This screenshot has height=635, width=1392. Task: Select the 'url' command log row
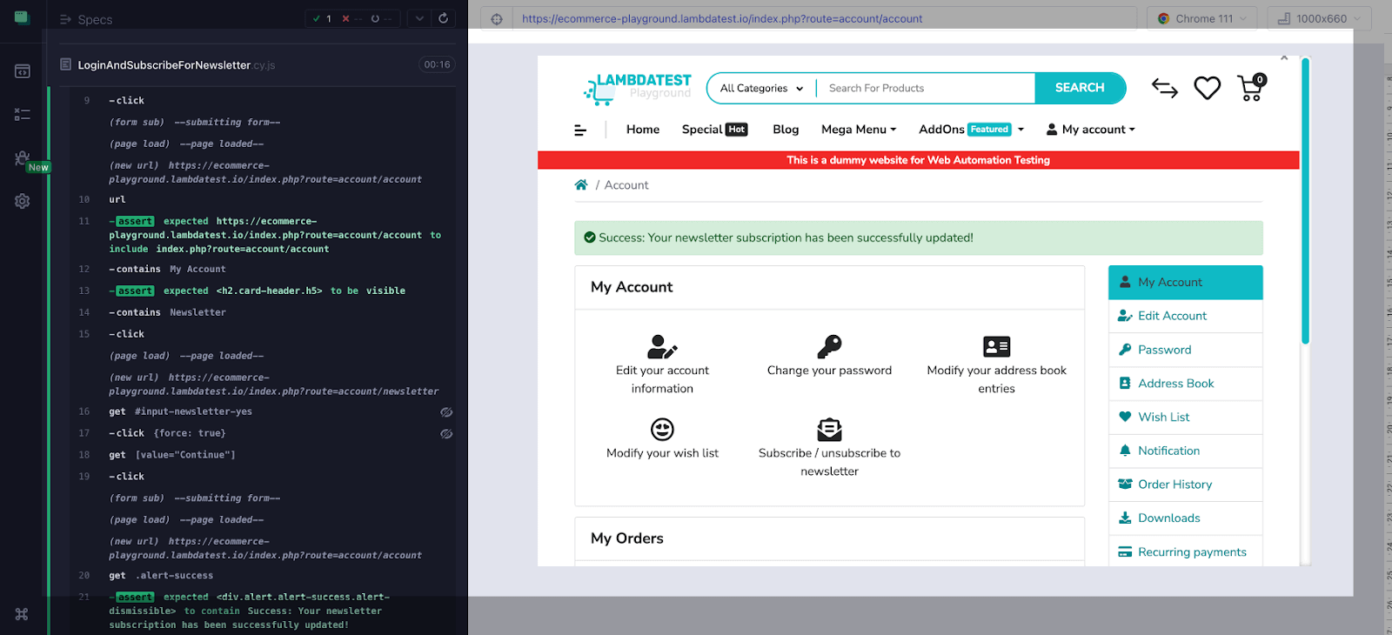(261, 199)
